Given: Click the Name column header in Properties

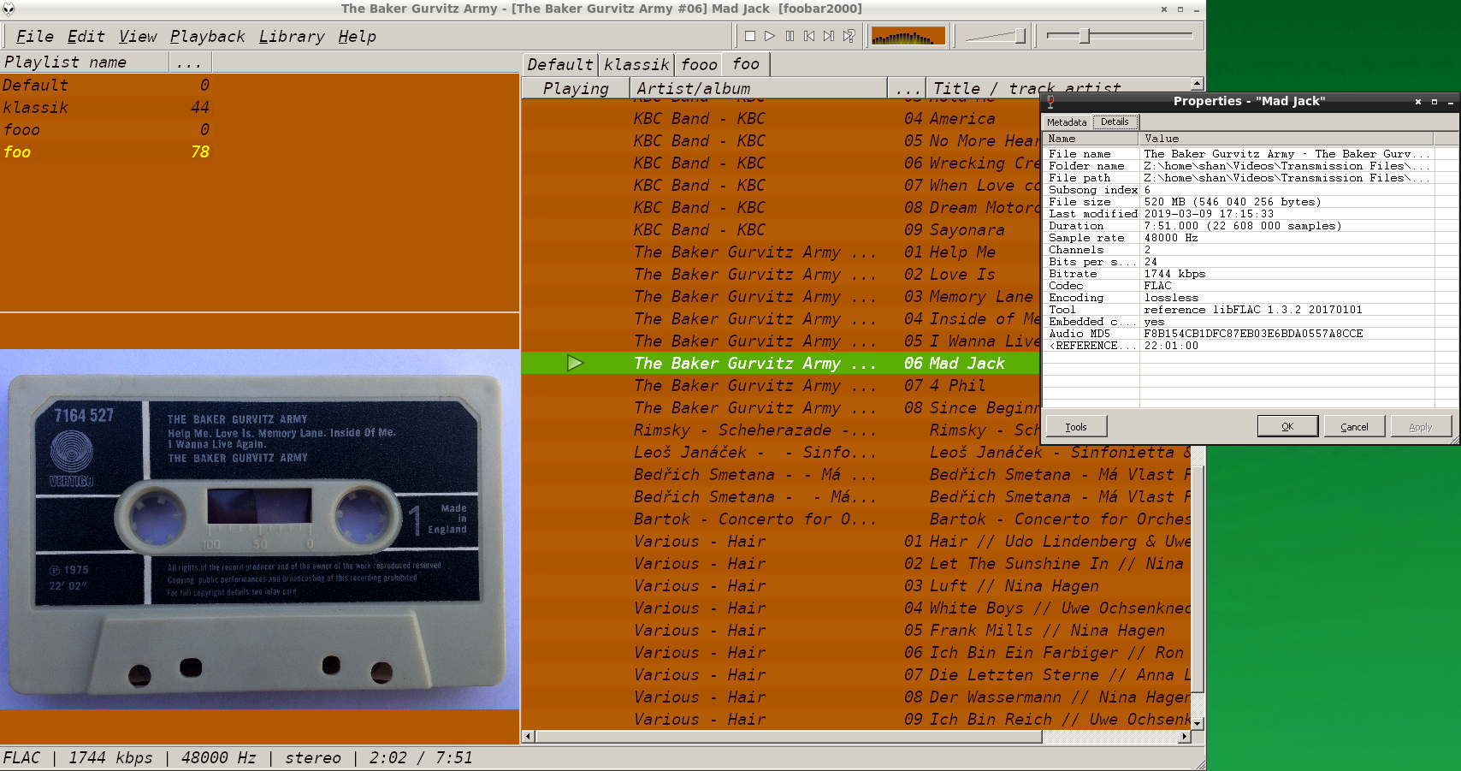Looking at the screenshot, I should coord(1091,139).
